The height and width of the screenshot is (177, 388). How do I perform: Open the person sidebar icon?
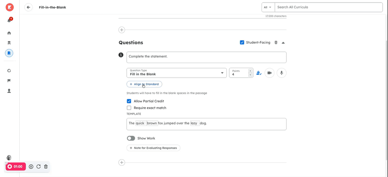point(9,91)
